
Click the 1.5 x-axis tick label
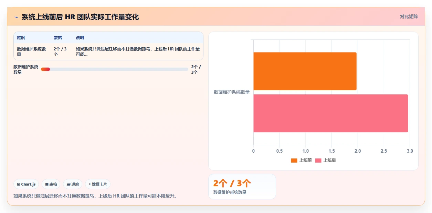[x=331, y=151]
